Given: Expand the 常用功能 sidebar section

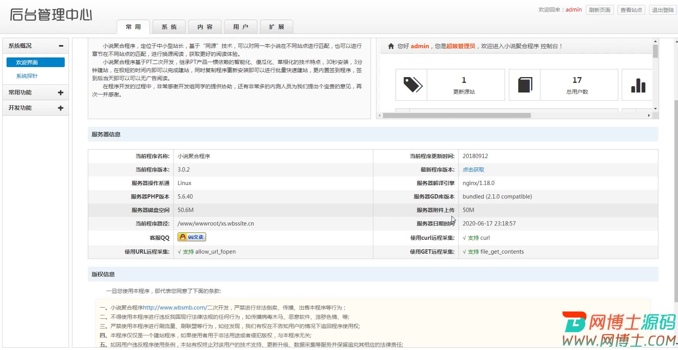Looking at the screenshot, I should coord(35,93).
